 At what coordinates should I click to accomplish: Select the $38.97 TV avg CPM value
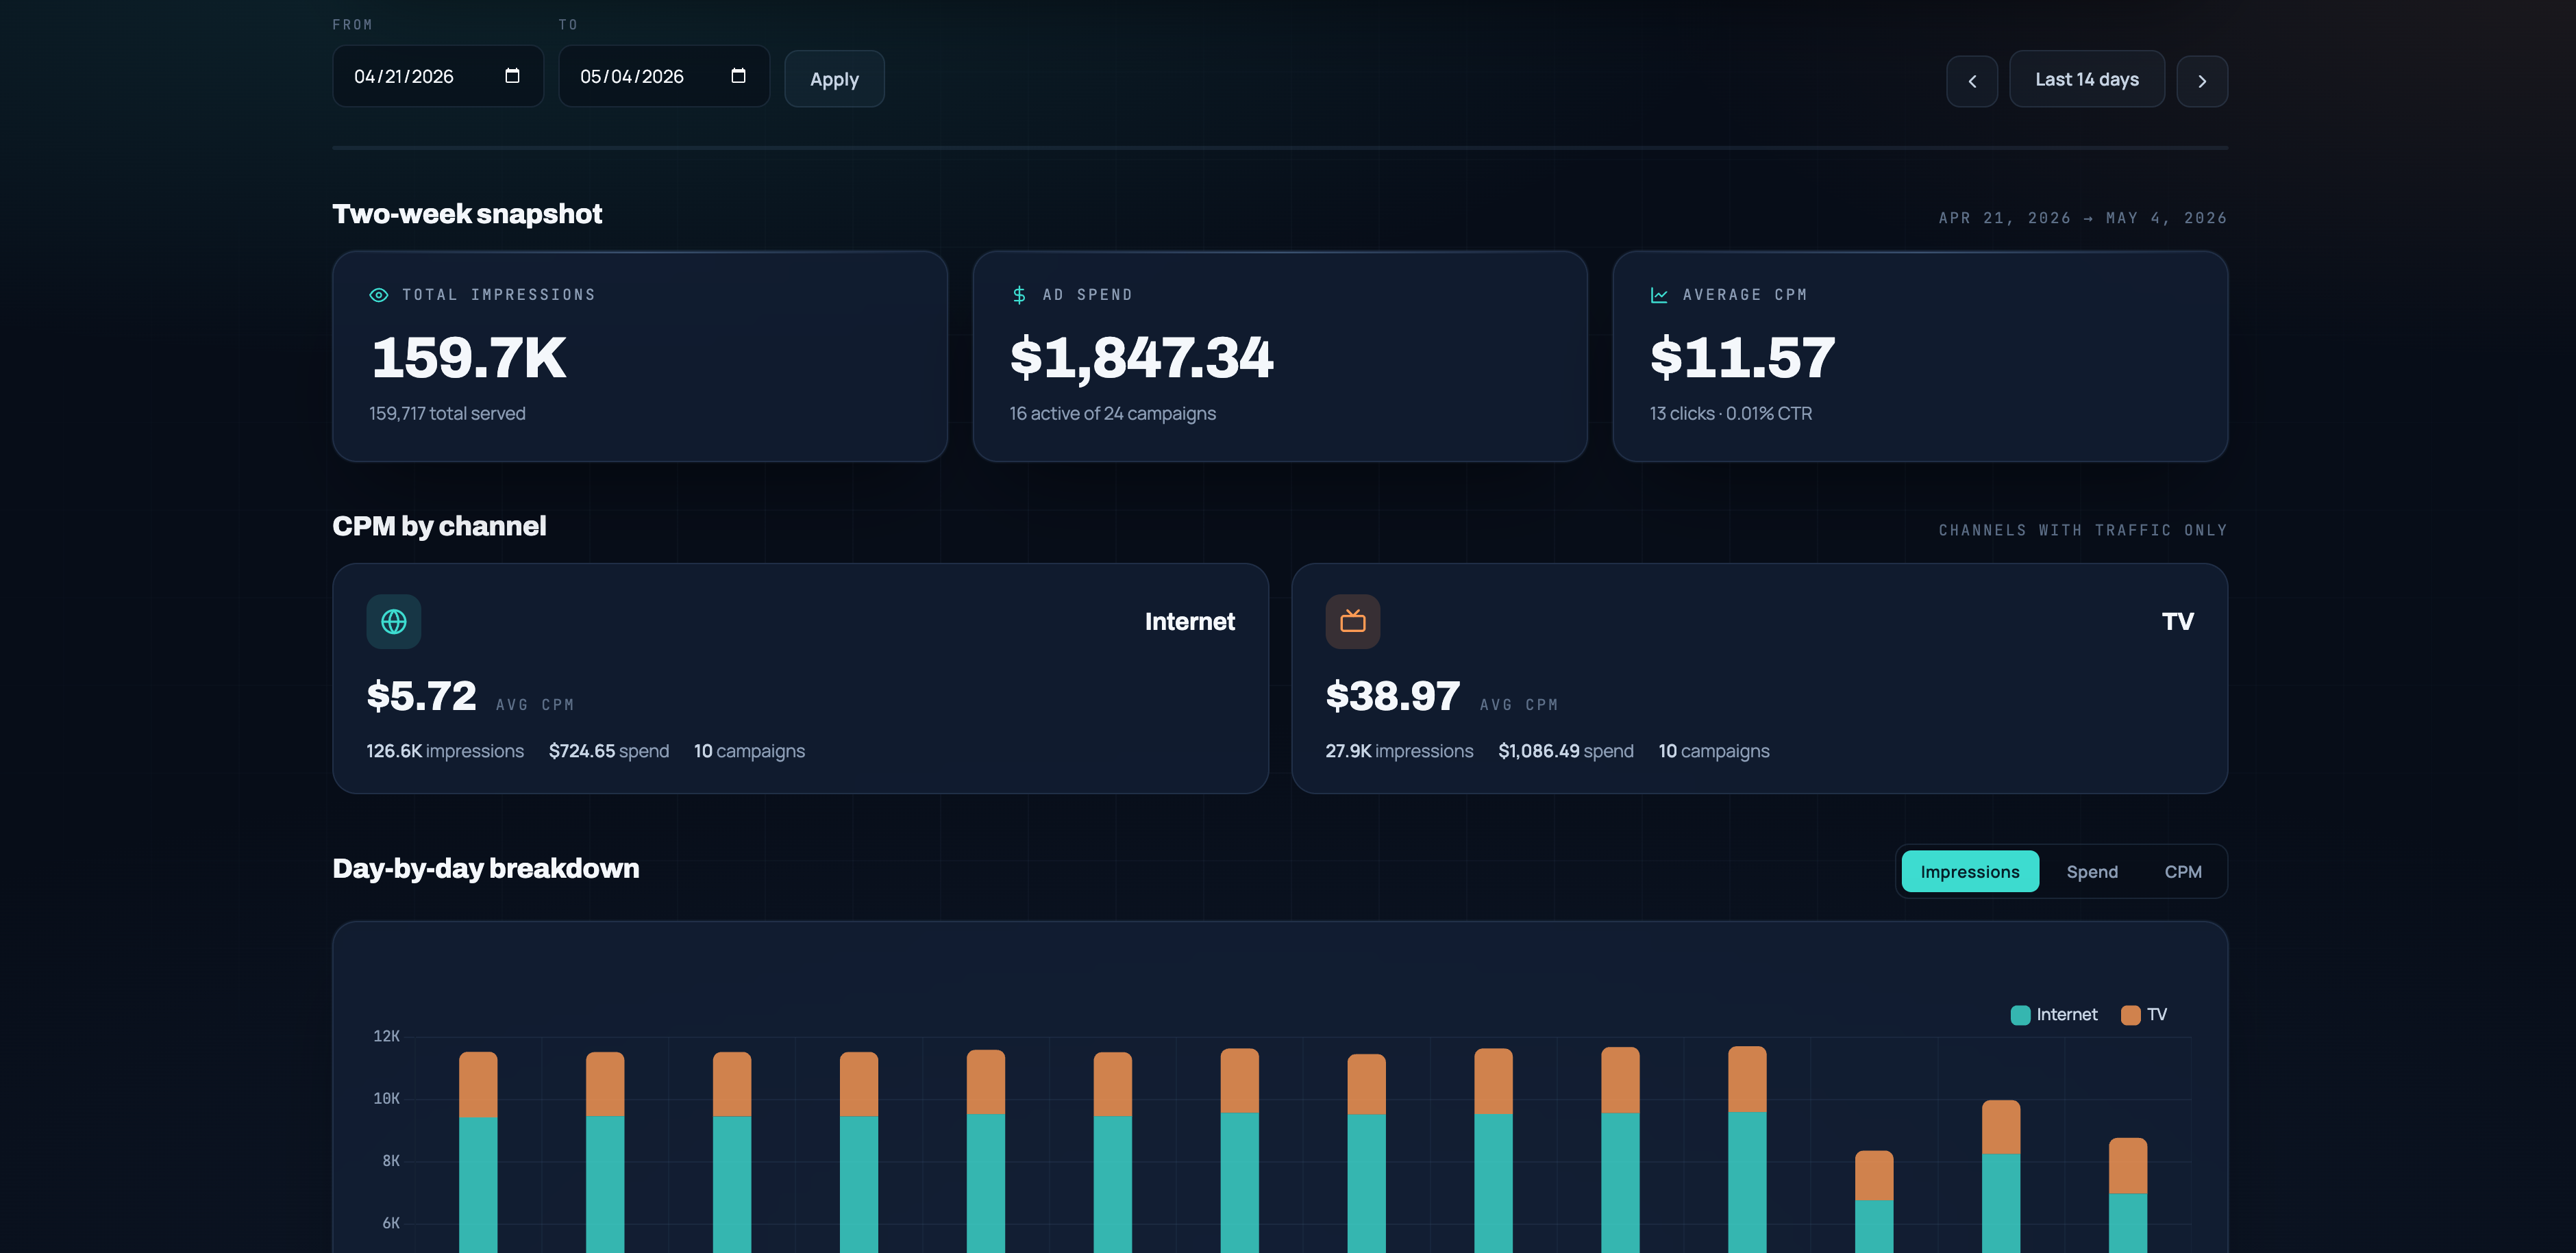(1393, 696)
